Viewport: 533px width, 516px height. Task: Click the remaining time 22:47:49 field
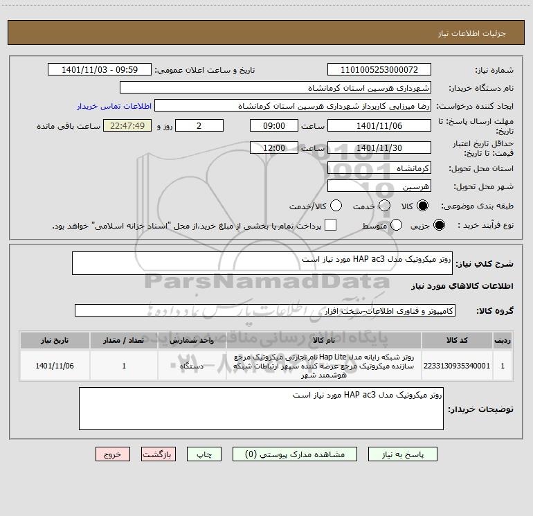point(127,125)
